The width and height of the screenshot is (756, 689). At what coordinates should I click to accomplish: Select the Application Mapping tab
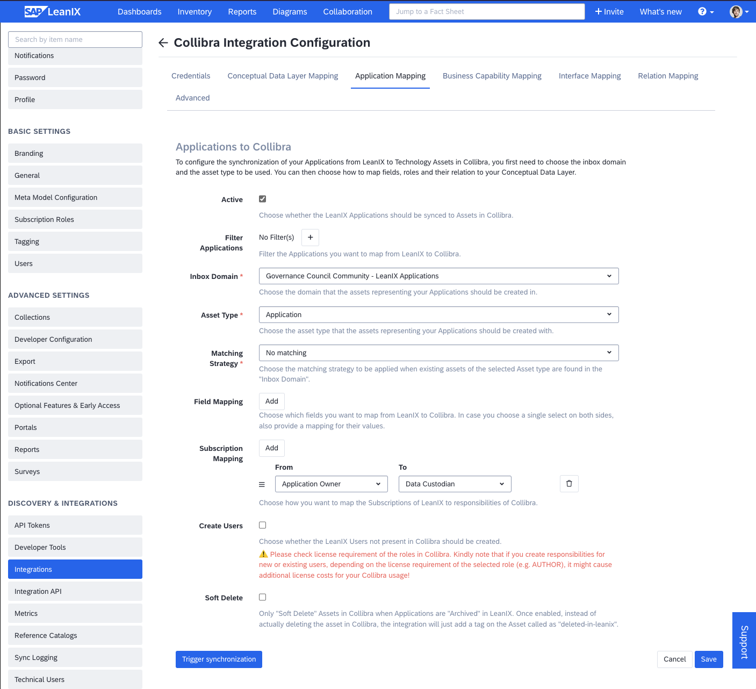[x=390, y=76]
